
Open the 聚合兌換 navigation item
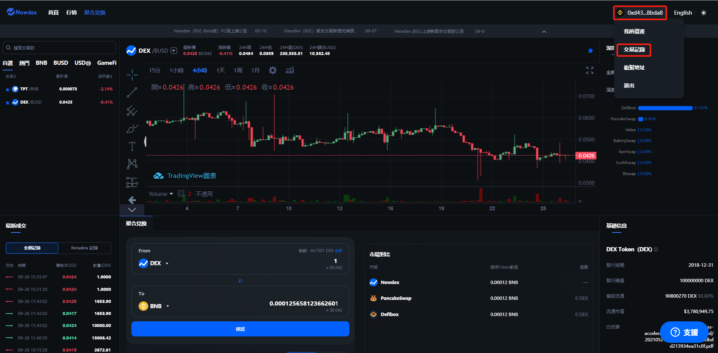(x=95, y=12)
